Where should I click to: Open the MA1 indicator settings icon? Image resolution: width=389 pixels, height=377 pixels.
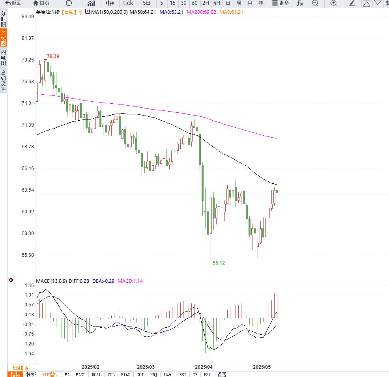pos(88,12)
